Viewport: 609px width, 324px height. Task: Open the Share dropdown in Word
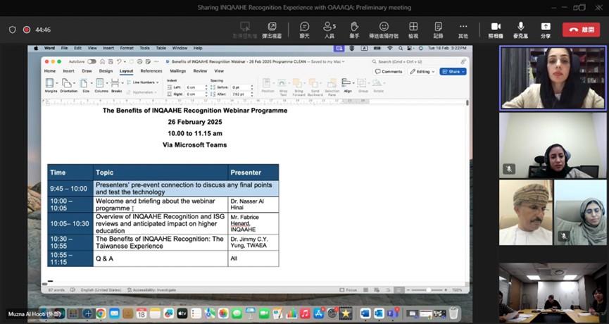(x=453, y=71)
